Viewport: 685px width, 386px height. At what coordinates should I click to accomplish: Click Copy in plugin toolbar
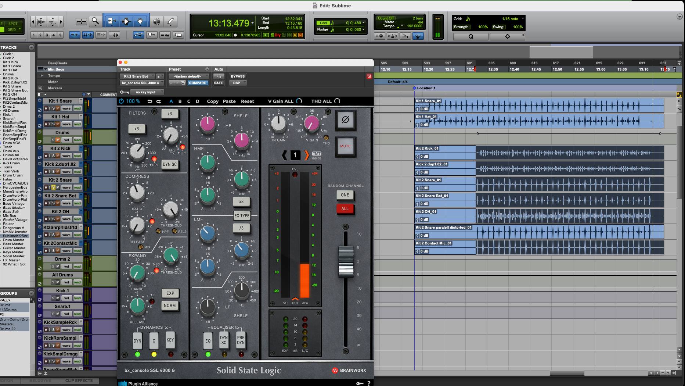pos(213,101)
